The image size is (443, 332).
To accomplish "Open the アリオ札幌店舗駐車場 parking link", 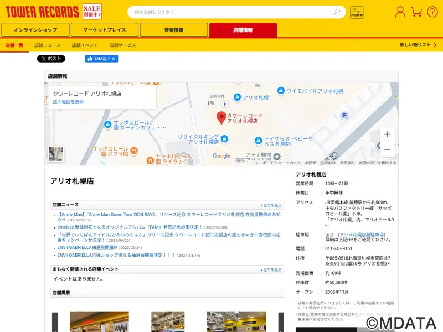I will 362,235.
